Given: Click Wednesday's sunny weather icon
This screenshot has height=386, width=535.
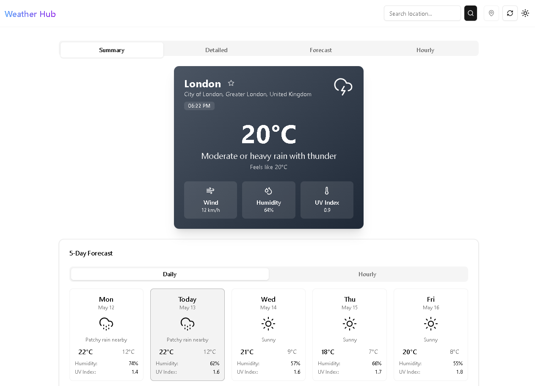Looking at the screenshot, I should tap(268, 324).
